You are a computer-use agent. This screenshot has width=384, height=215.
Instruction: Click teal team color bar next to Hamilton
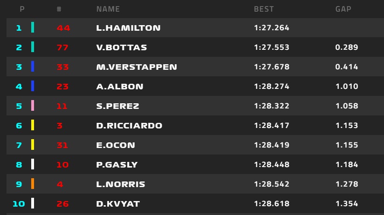pyautogui.click(x=33, y=27)
